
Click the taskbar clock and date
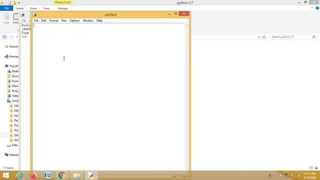click(310, 175)
